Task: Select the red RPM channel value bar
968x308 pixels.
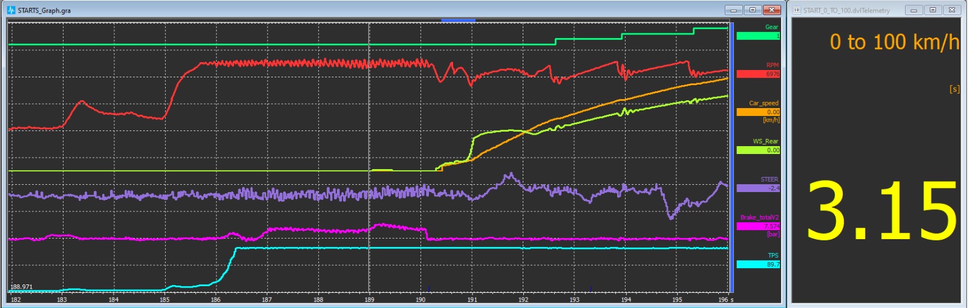Action: [757, 74]
